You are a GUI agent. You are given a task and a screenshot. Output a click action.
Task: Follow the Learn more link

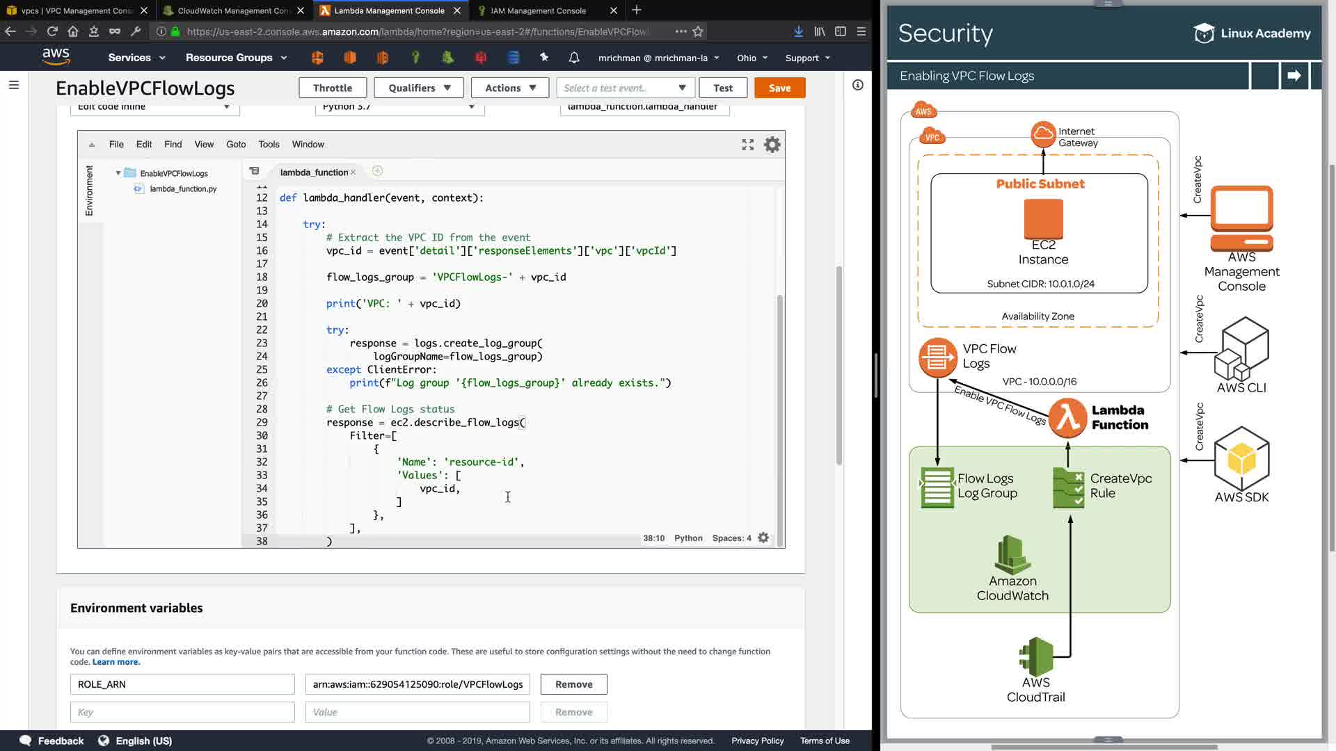(x=116, y=662)
